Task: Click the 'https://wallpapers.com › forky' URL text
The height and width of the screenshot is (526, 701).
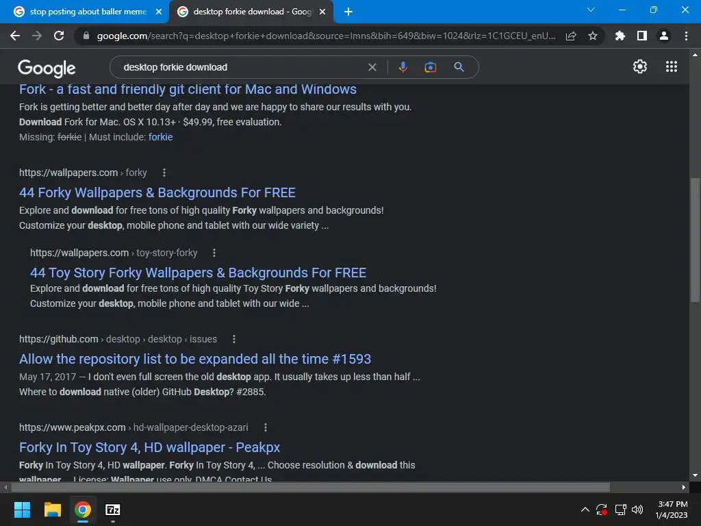Action: 83,173
